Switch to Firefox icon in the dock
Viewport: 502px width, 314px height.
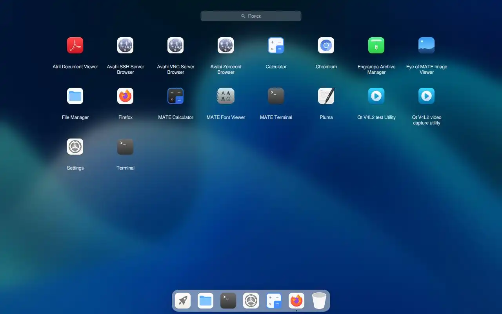pyautogui.click(x=296, y=301)
